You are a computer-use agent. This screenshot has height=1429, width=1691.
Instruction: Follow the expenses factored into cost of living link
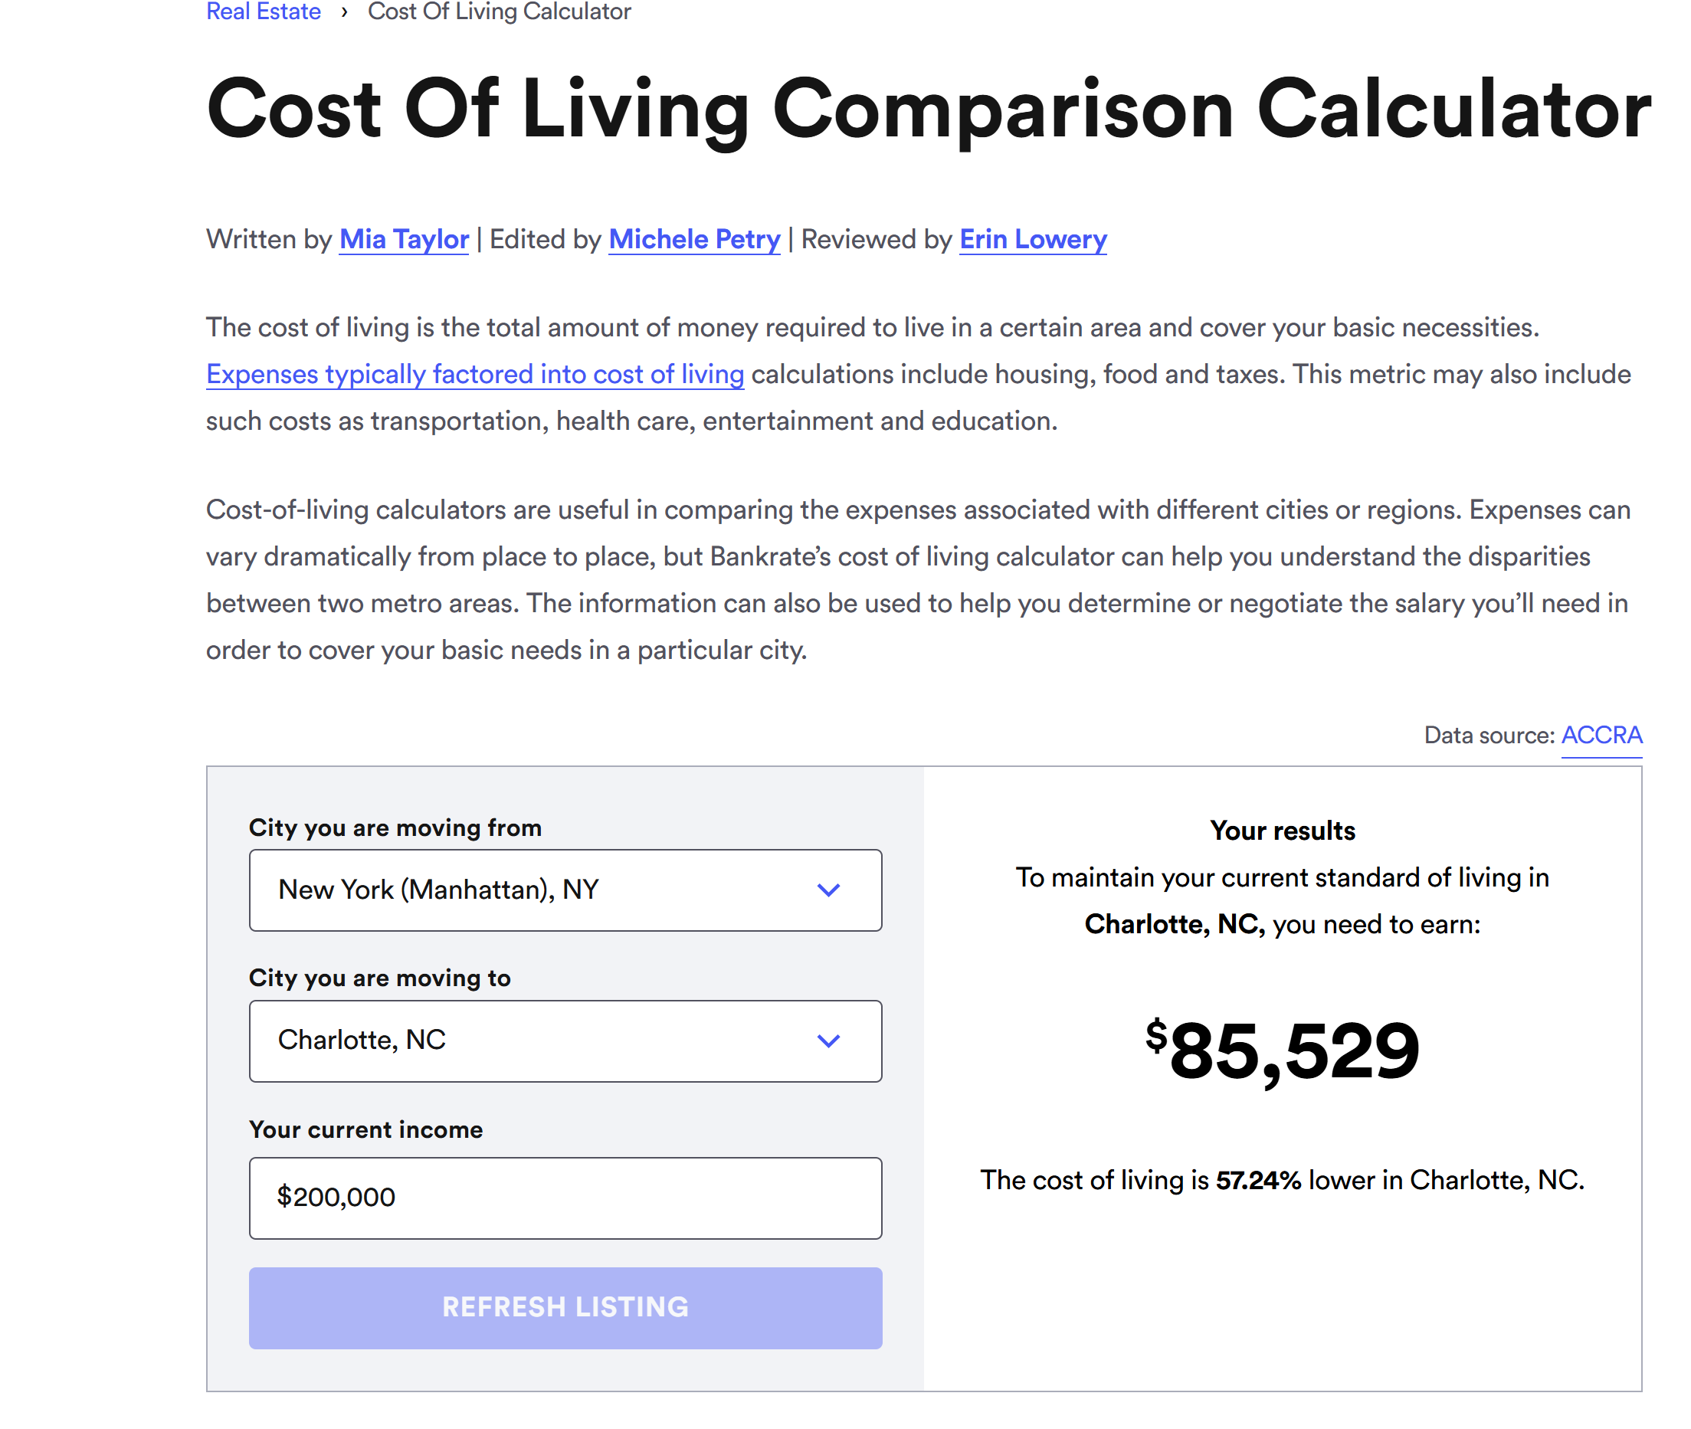point(474,374)
